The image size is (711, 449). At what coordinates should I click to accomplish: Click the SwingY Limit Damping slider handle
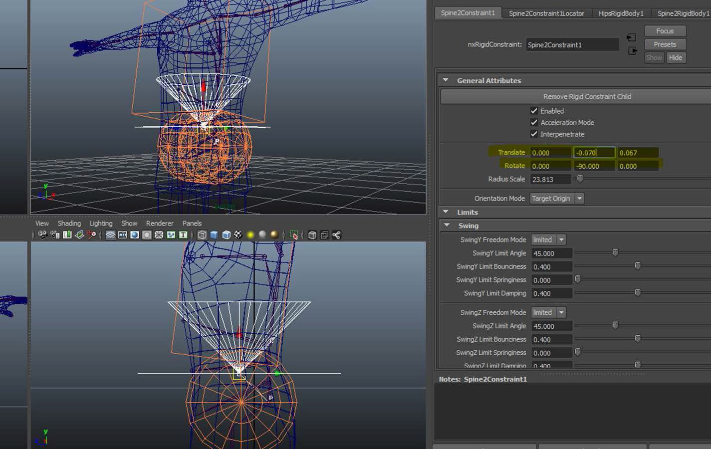[x=638, y=293]
